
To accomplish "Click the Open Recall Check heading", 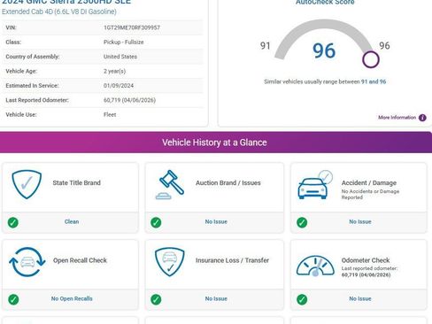I will (80, 260).
